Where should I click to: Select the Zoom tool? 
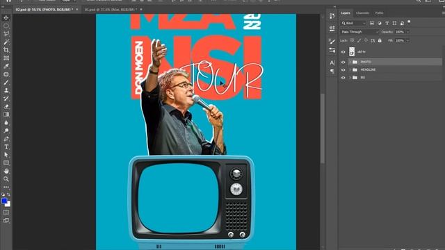tap(6, 179)
